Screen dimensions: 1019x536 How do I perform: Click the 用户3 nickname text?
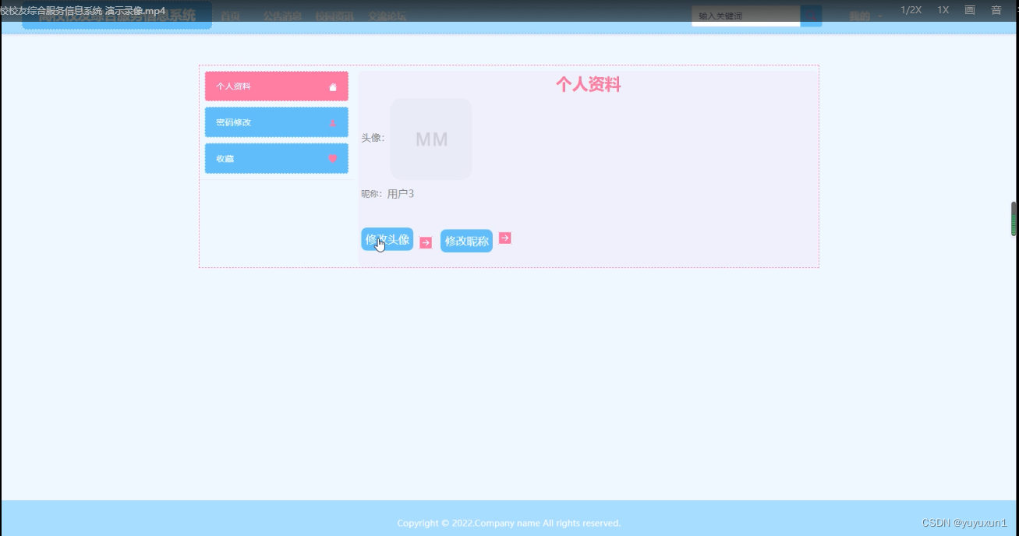401,194
